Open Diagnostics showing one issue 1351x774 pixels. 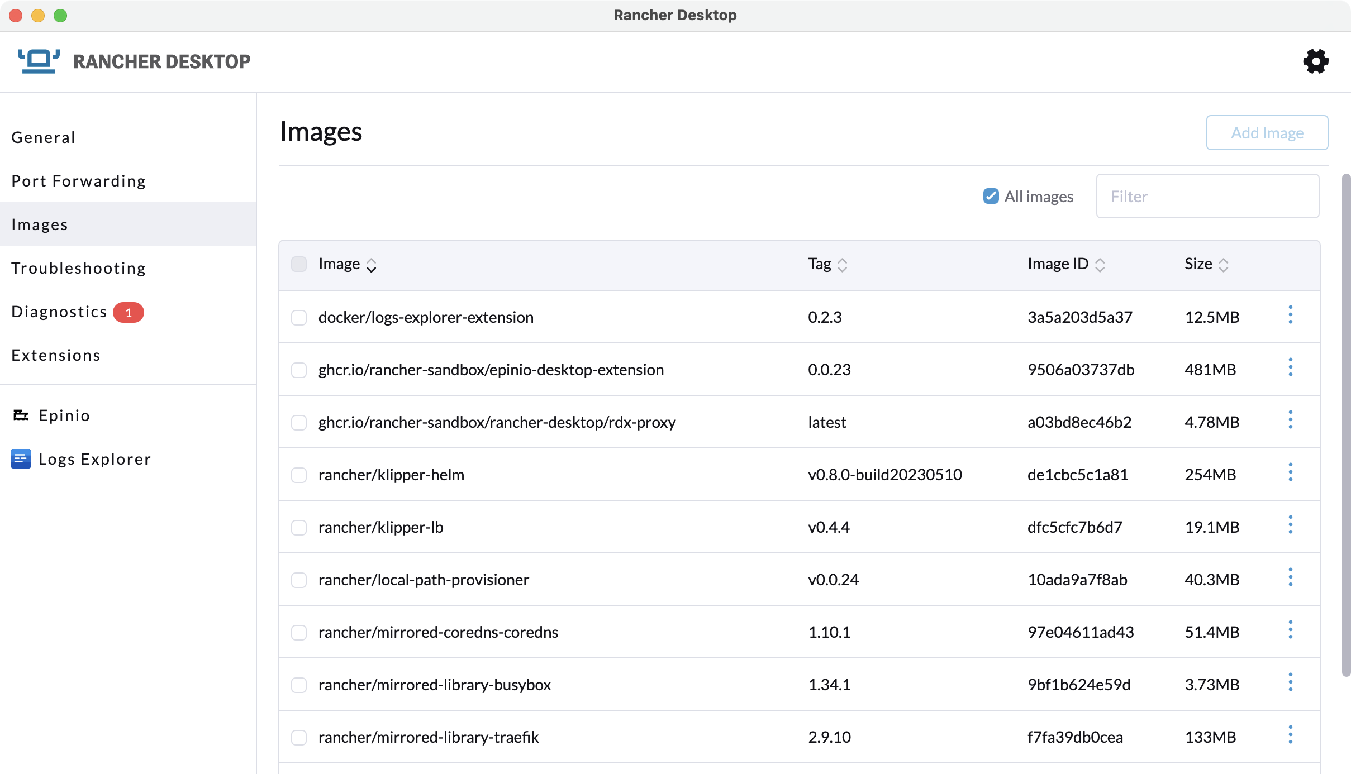pos(59,311)
